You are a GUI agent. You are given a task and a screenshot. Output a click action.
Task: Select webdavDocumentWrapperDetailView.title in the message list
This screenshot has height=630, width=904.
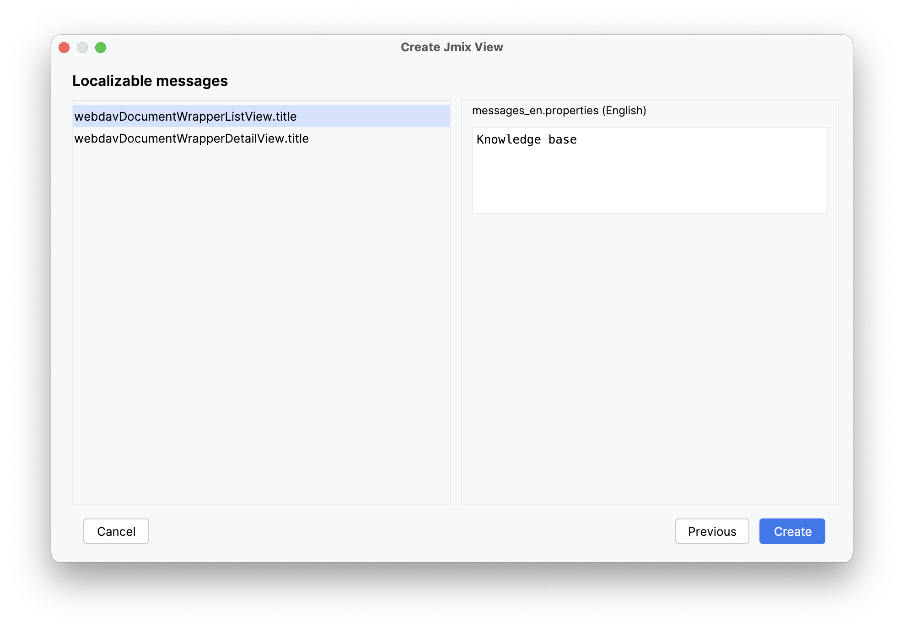click(192, 138)
